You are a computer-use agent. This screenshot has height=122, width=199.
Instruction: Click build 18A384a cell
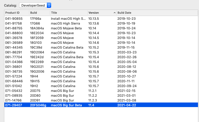pos(37,28)
